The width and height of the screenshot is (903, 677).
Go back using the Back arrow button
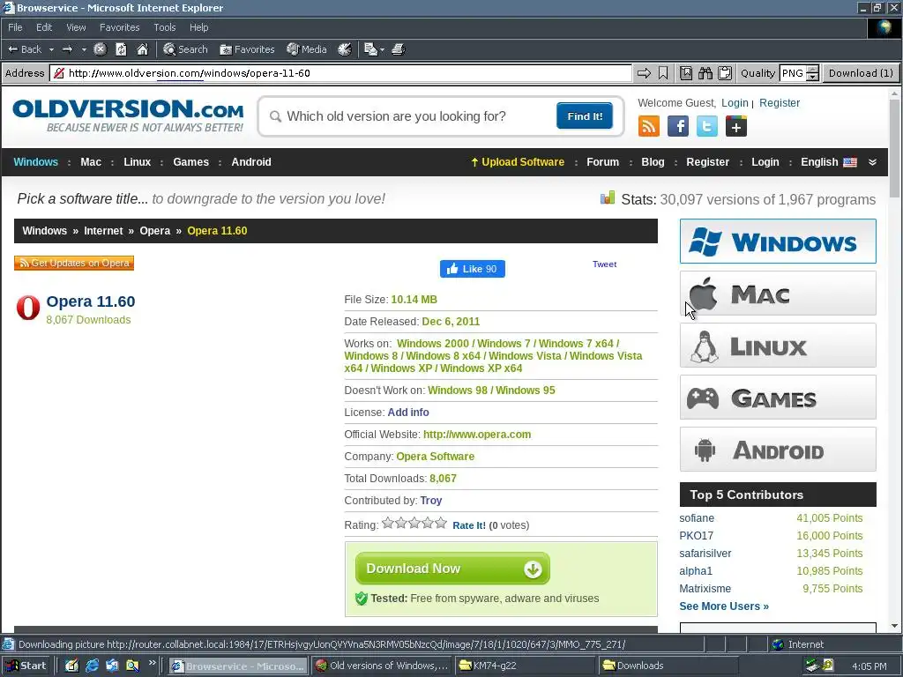point(24,49)
